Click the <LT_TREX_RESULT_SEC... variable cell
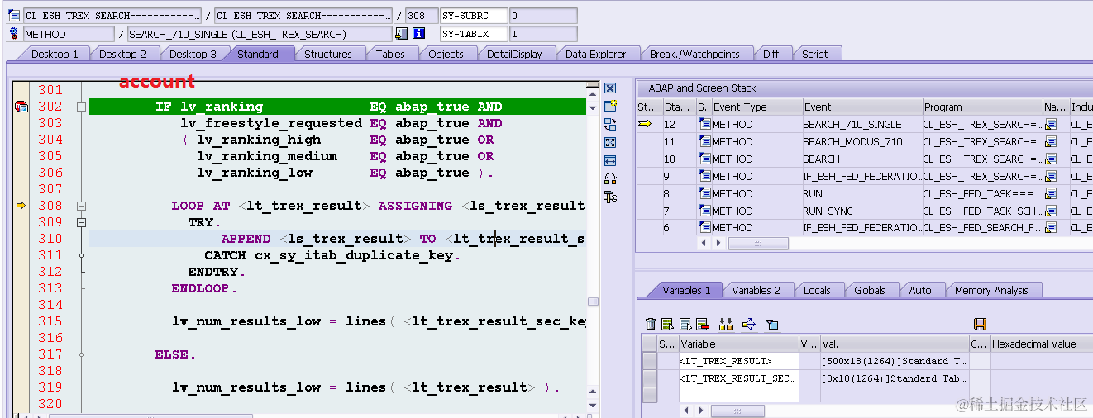The image size is (1093, 418). [738, 378]
